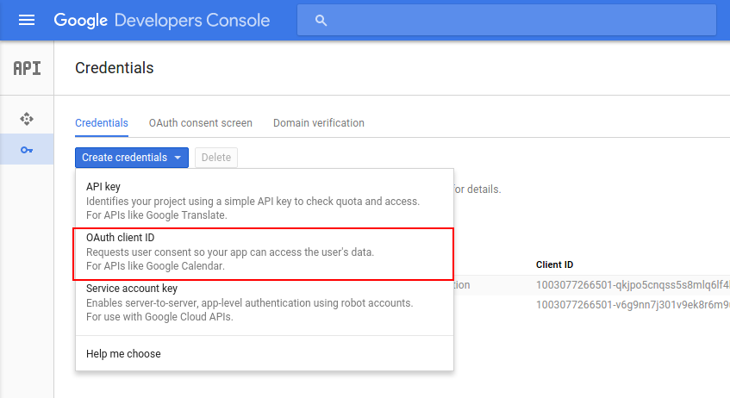This screenshot has width=730, height=398.
Task: Click the search magnifier icon
Action: tap(321, 20)
